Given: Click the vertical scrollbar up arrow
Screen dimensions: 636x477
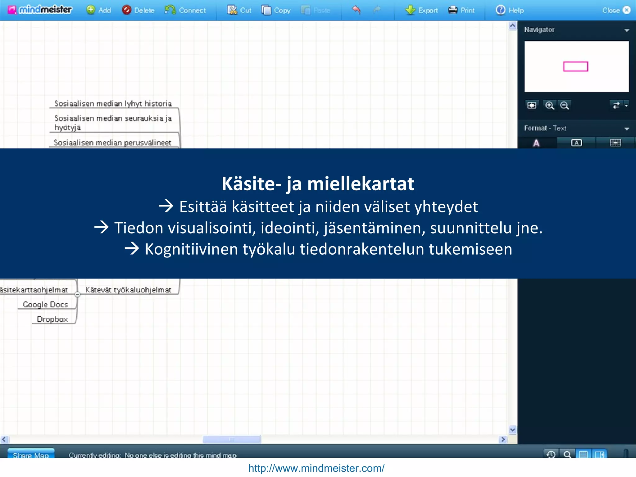Looking at the screenshot, I should [x=513, y=26].
